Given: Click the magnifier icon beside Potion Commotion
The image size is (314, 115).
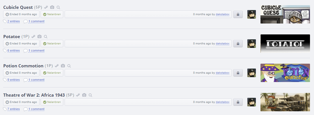Looking at the screenshot, I should (69, 66).
